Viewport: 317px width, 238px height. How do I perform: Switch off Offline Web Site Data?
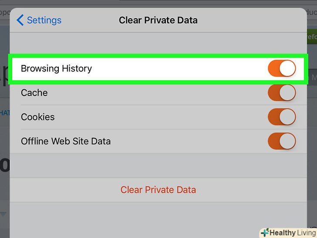pyautogui.click(x=282, y=141)
